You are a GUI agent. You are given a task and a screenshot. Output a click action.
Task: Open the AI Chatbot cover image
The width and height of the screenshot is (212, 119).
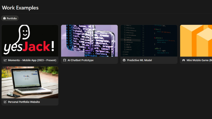[x=89, y=41]
